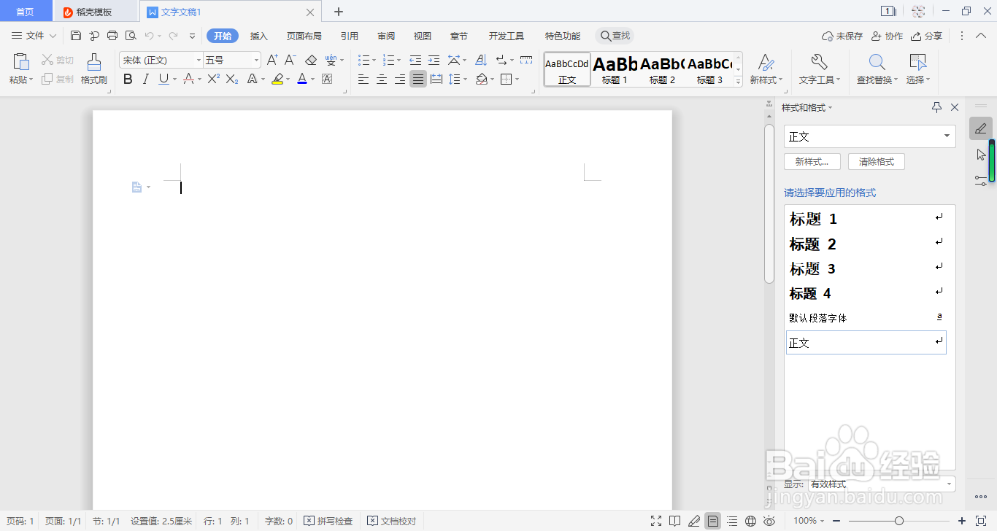Screen dimensions: 997x531
Task: Click the Paste clipboard icon
Action: pos(21,62)
